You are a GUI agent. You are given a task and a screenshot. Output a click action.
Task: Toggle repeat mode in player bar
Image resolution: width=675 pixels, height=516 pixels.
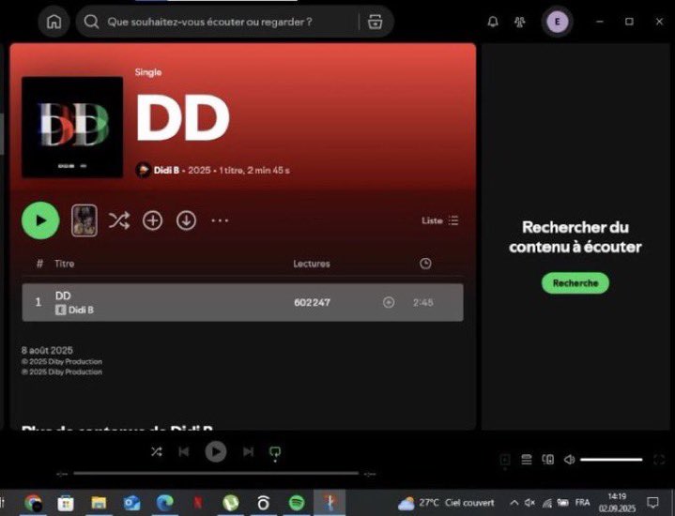(275, 452)
